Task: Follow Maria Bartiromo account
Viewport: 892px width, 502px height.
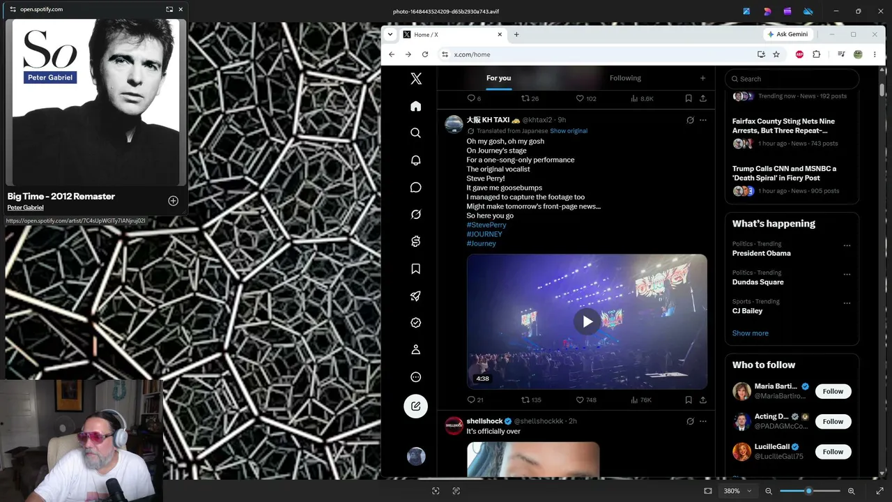Action: [x=833, y=391]
